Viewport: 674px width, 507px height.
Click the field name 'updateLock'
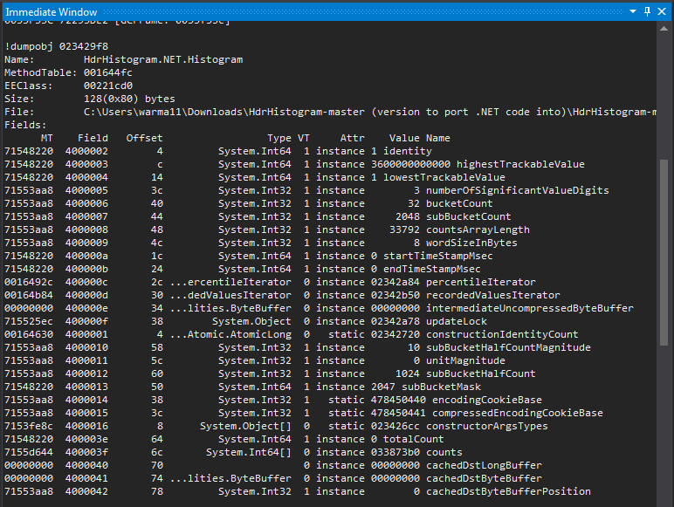tap(457, 322)
